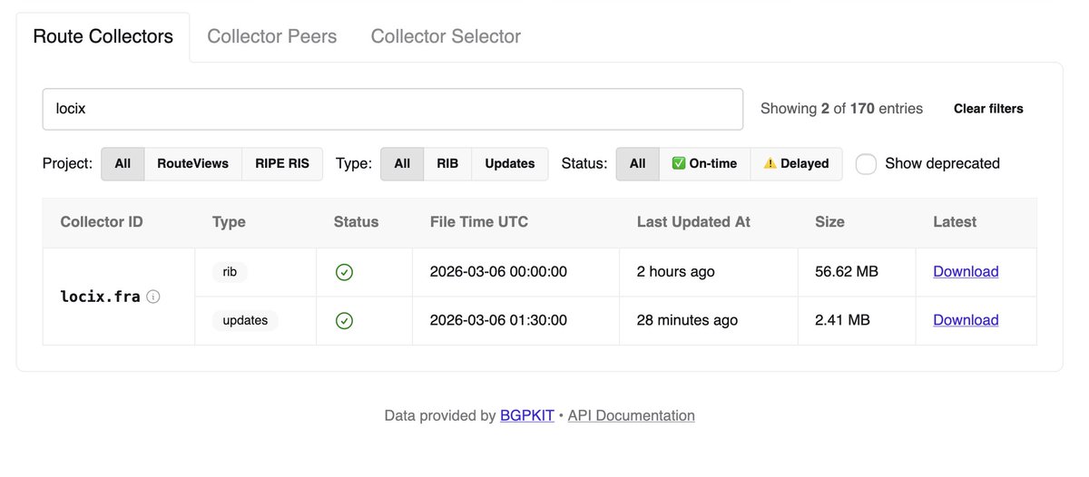1089x477 pixels.
Task: Select All in Type filter
Action: pos(402,164)
